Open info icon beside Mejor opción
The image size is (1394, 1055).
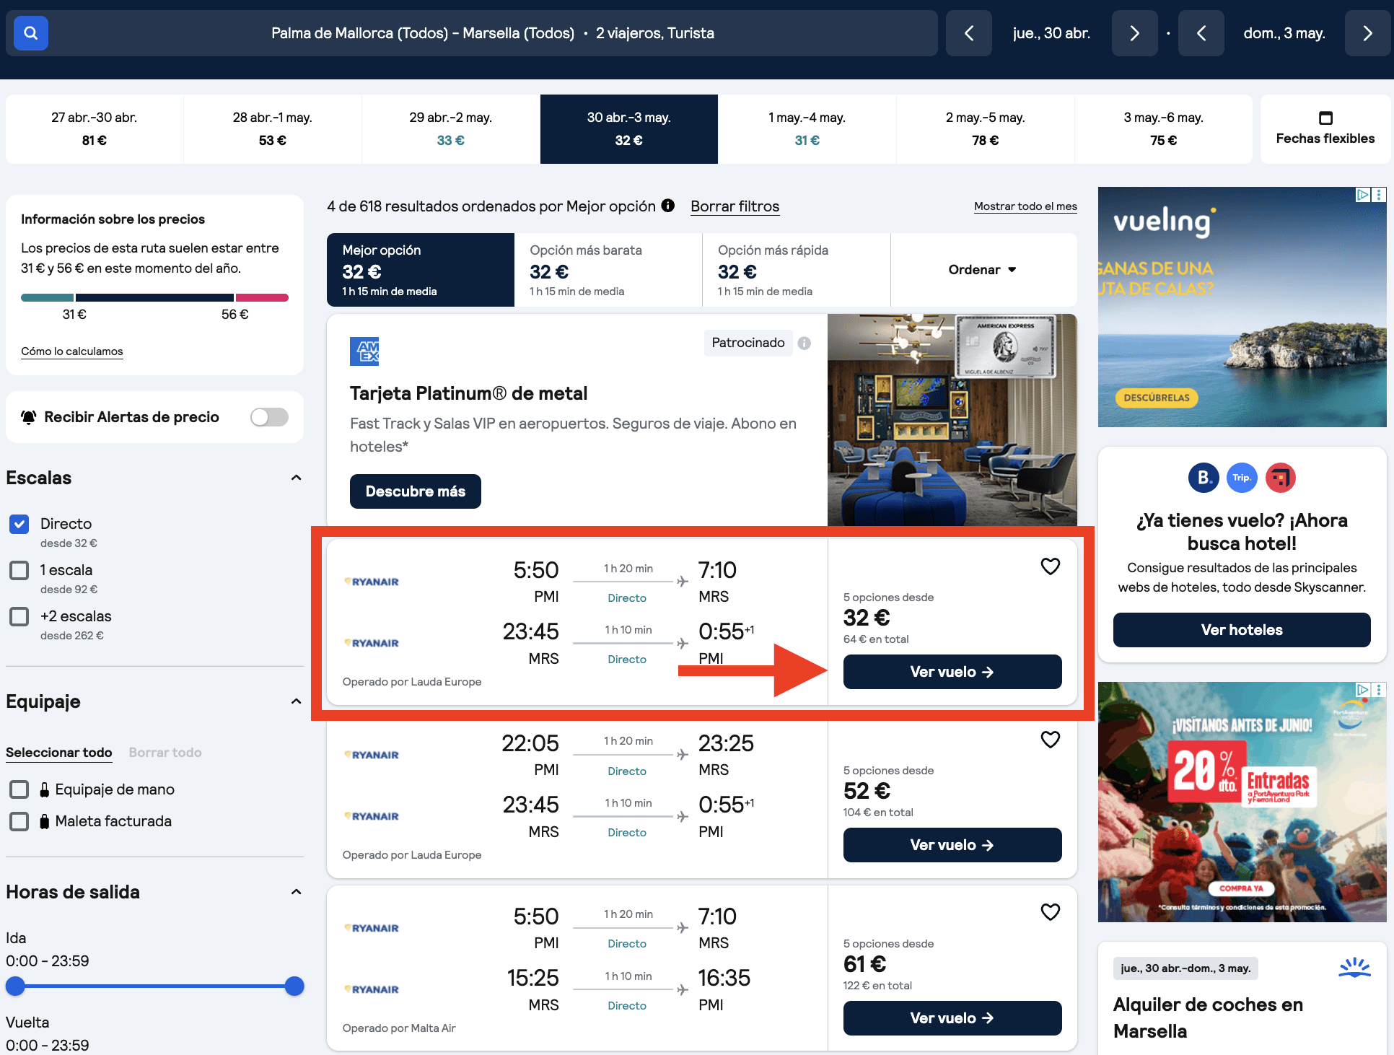coord(668,206)
